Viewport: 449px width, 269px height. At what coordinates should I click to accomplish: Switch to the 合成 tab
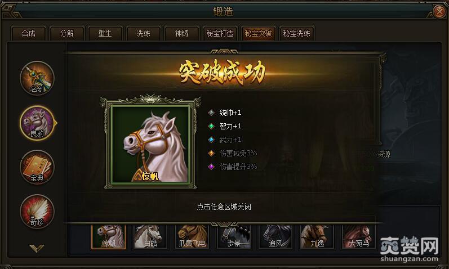click(28, 33)
